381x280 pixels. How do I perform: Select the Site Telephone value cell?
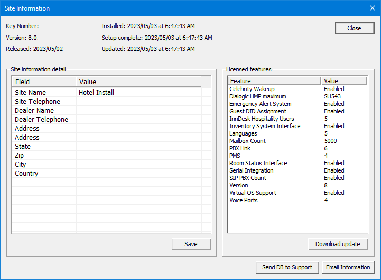pyautogui.click(x=138, y=102)
